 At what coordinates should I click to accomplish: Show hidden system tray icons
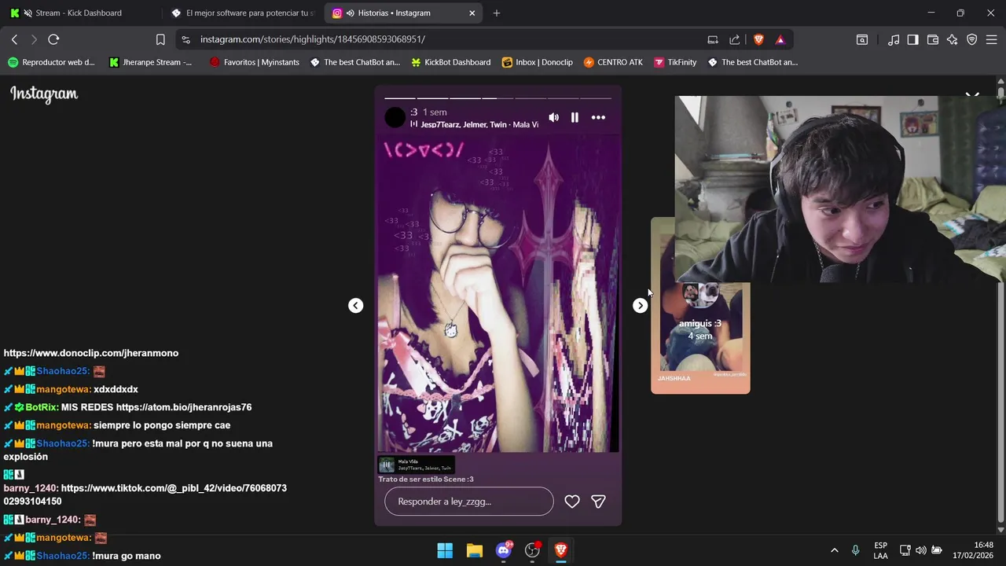click(834, 550)
